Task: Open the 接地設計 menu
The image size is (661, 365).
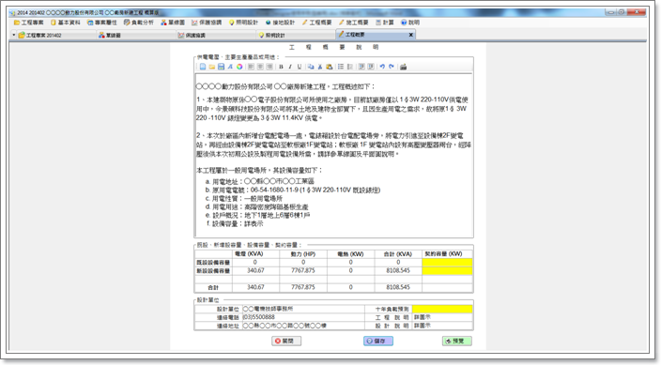Action: pyautogui.click(x=280, y=23)
